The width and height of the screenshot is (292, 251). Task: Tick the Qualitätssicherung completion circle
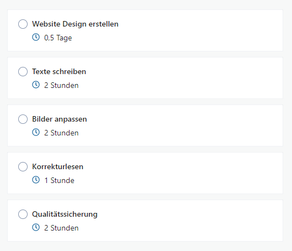23,215
